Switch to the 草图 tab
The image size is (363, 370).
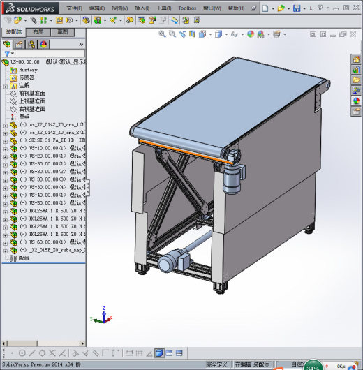[63, 32]
